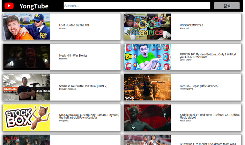Select the title I Got Hunted By The FBI
Screen dimensions: 245x145
click(x=74, y=25)
